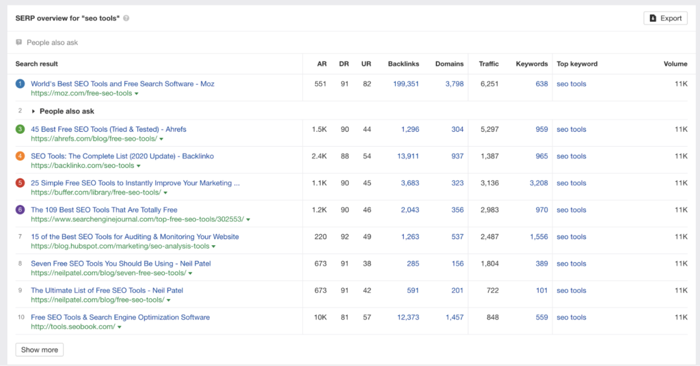
Task: Open World's Best SEO Tools Moz result
Action: pos(122,84)
